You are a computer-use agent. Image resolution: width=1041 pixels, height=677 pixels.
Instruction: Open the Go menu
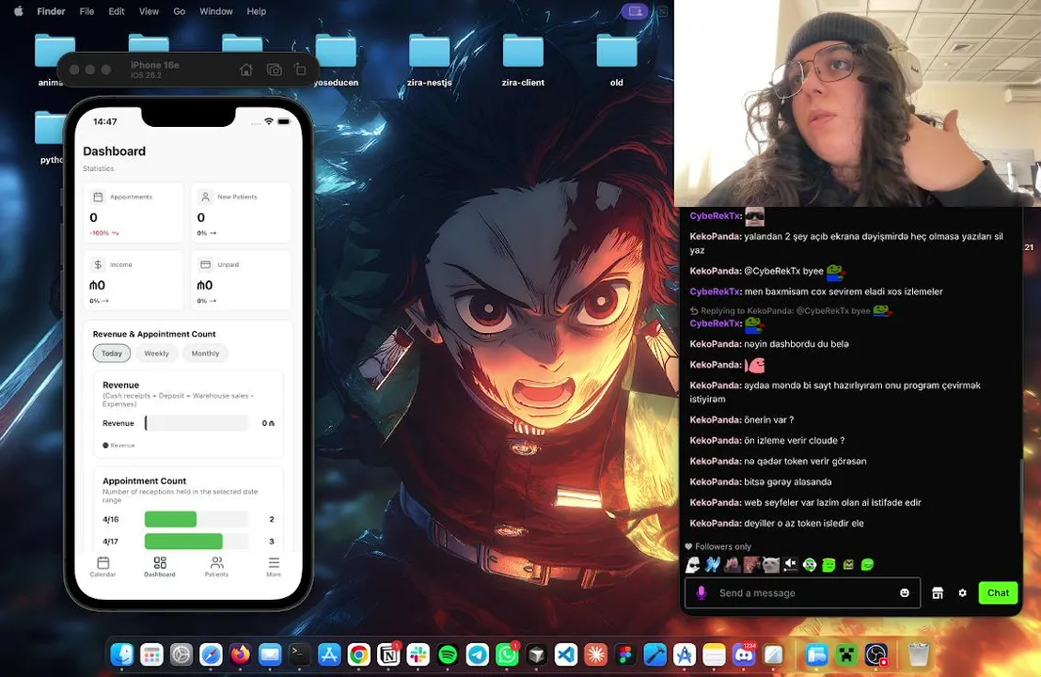[x=180, y=11]
